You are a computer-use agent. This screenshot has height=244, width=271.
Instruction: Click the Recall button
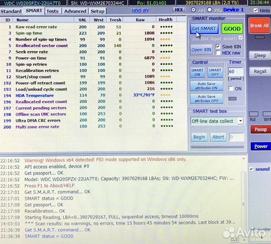(x=260, y=71)
